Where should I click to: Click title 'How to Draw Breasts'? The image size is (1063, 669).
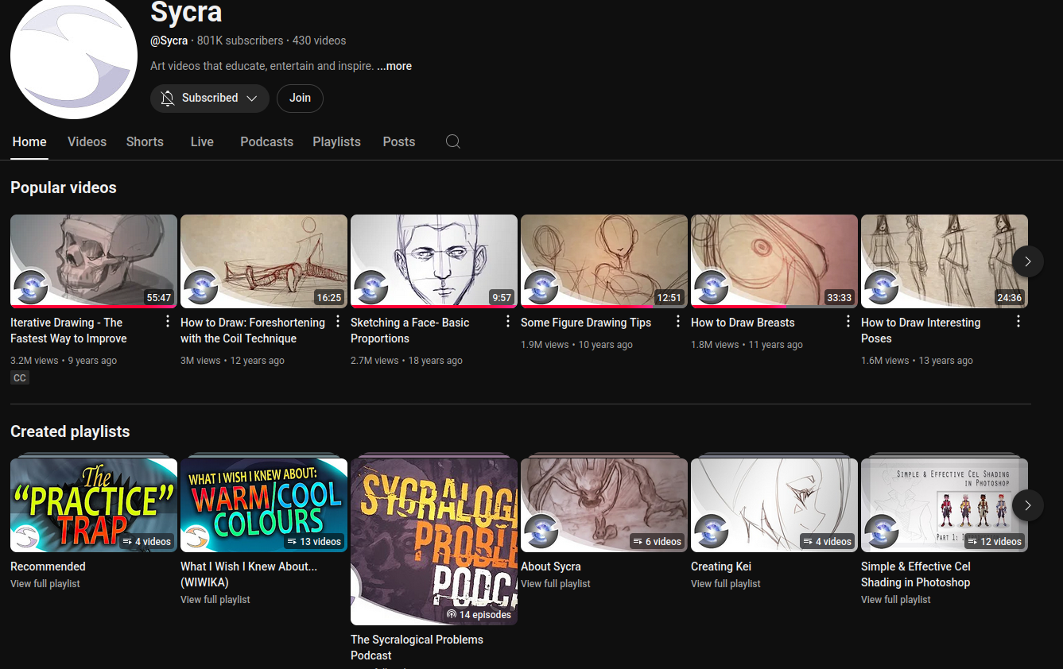pos(743,323)
